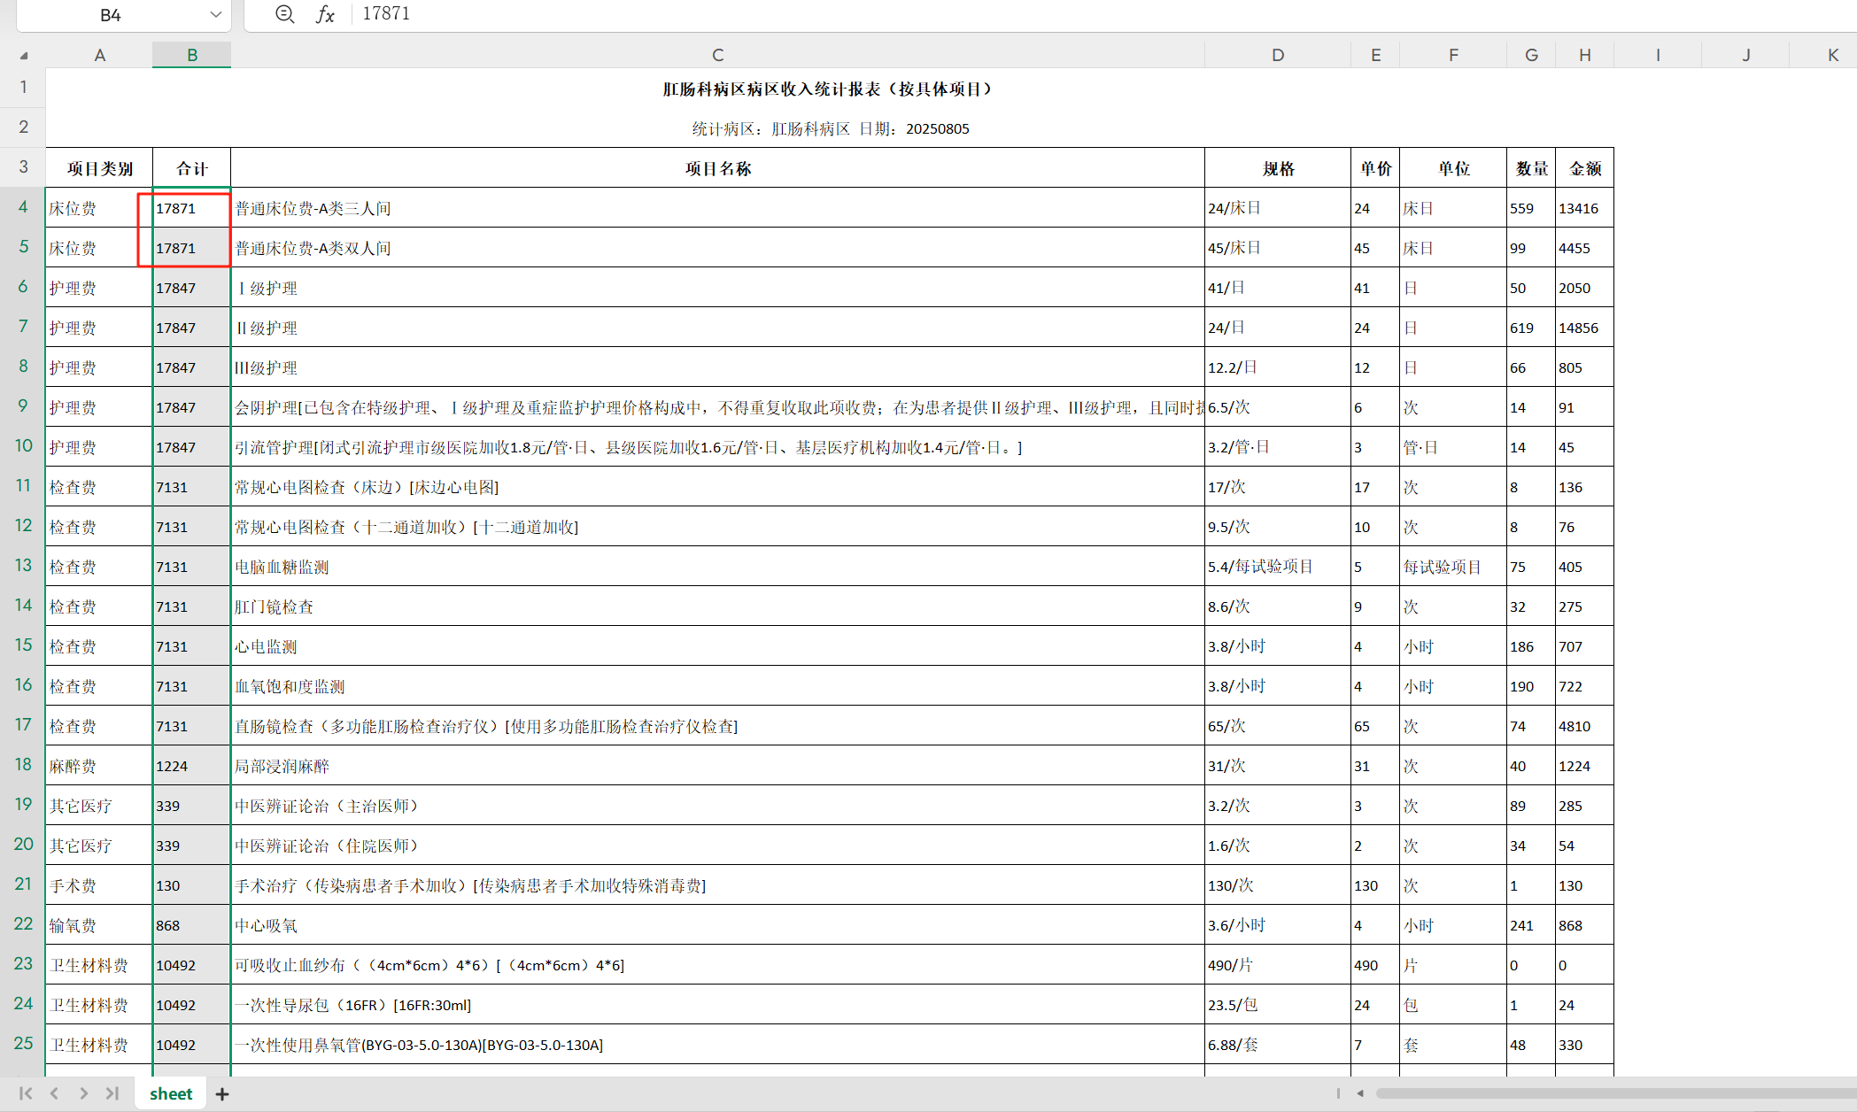This screenshot has width=1857, height=1112.
Task: Click the select-all corner triangle
Action: [x=24, y=55]
